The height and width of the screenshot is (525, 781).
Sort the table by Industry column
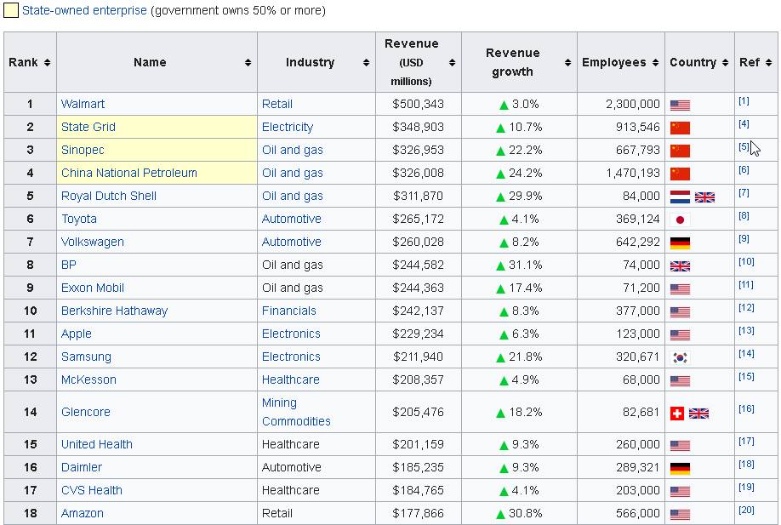point(316,62)
